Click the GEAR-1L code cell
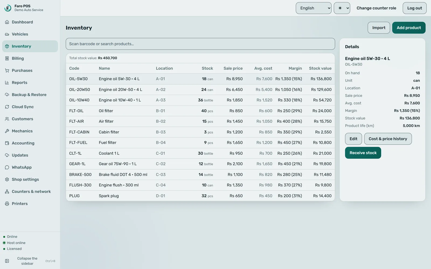 tap(77, 164)
